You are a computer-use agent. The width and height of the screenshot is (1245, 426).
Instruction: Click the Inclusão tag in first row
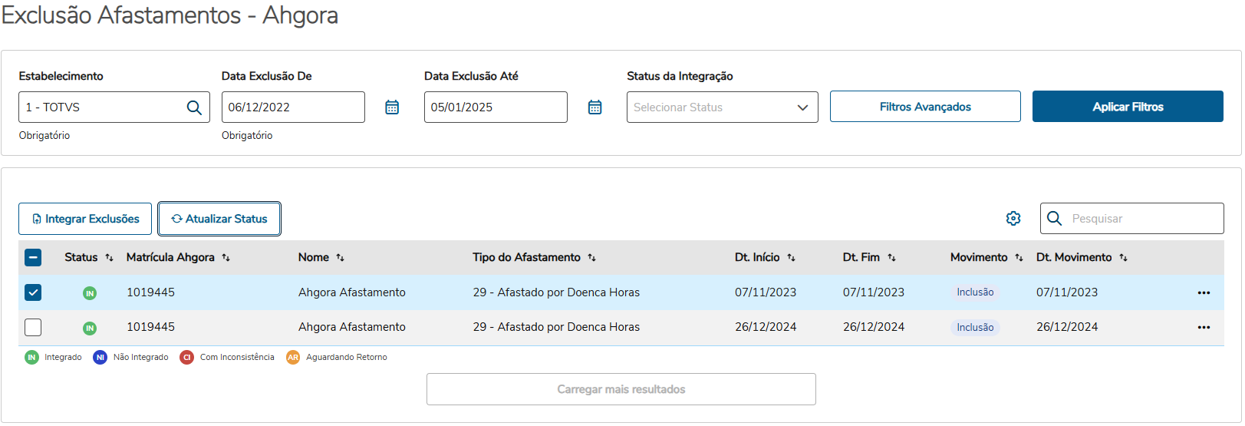(x=975, y=292)
